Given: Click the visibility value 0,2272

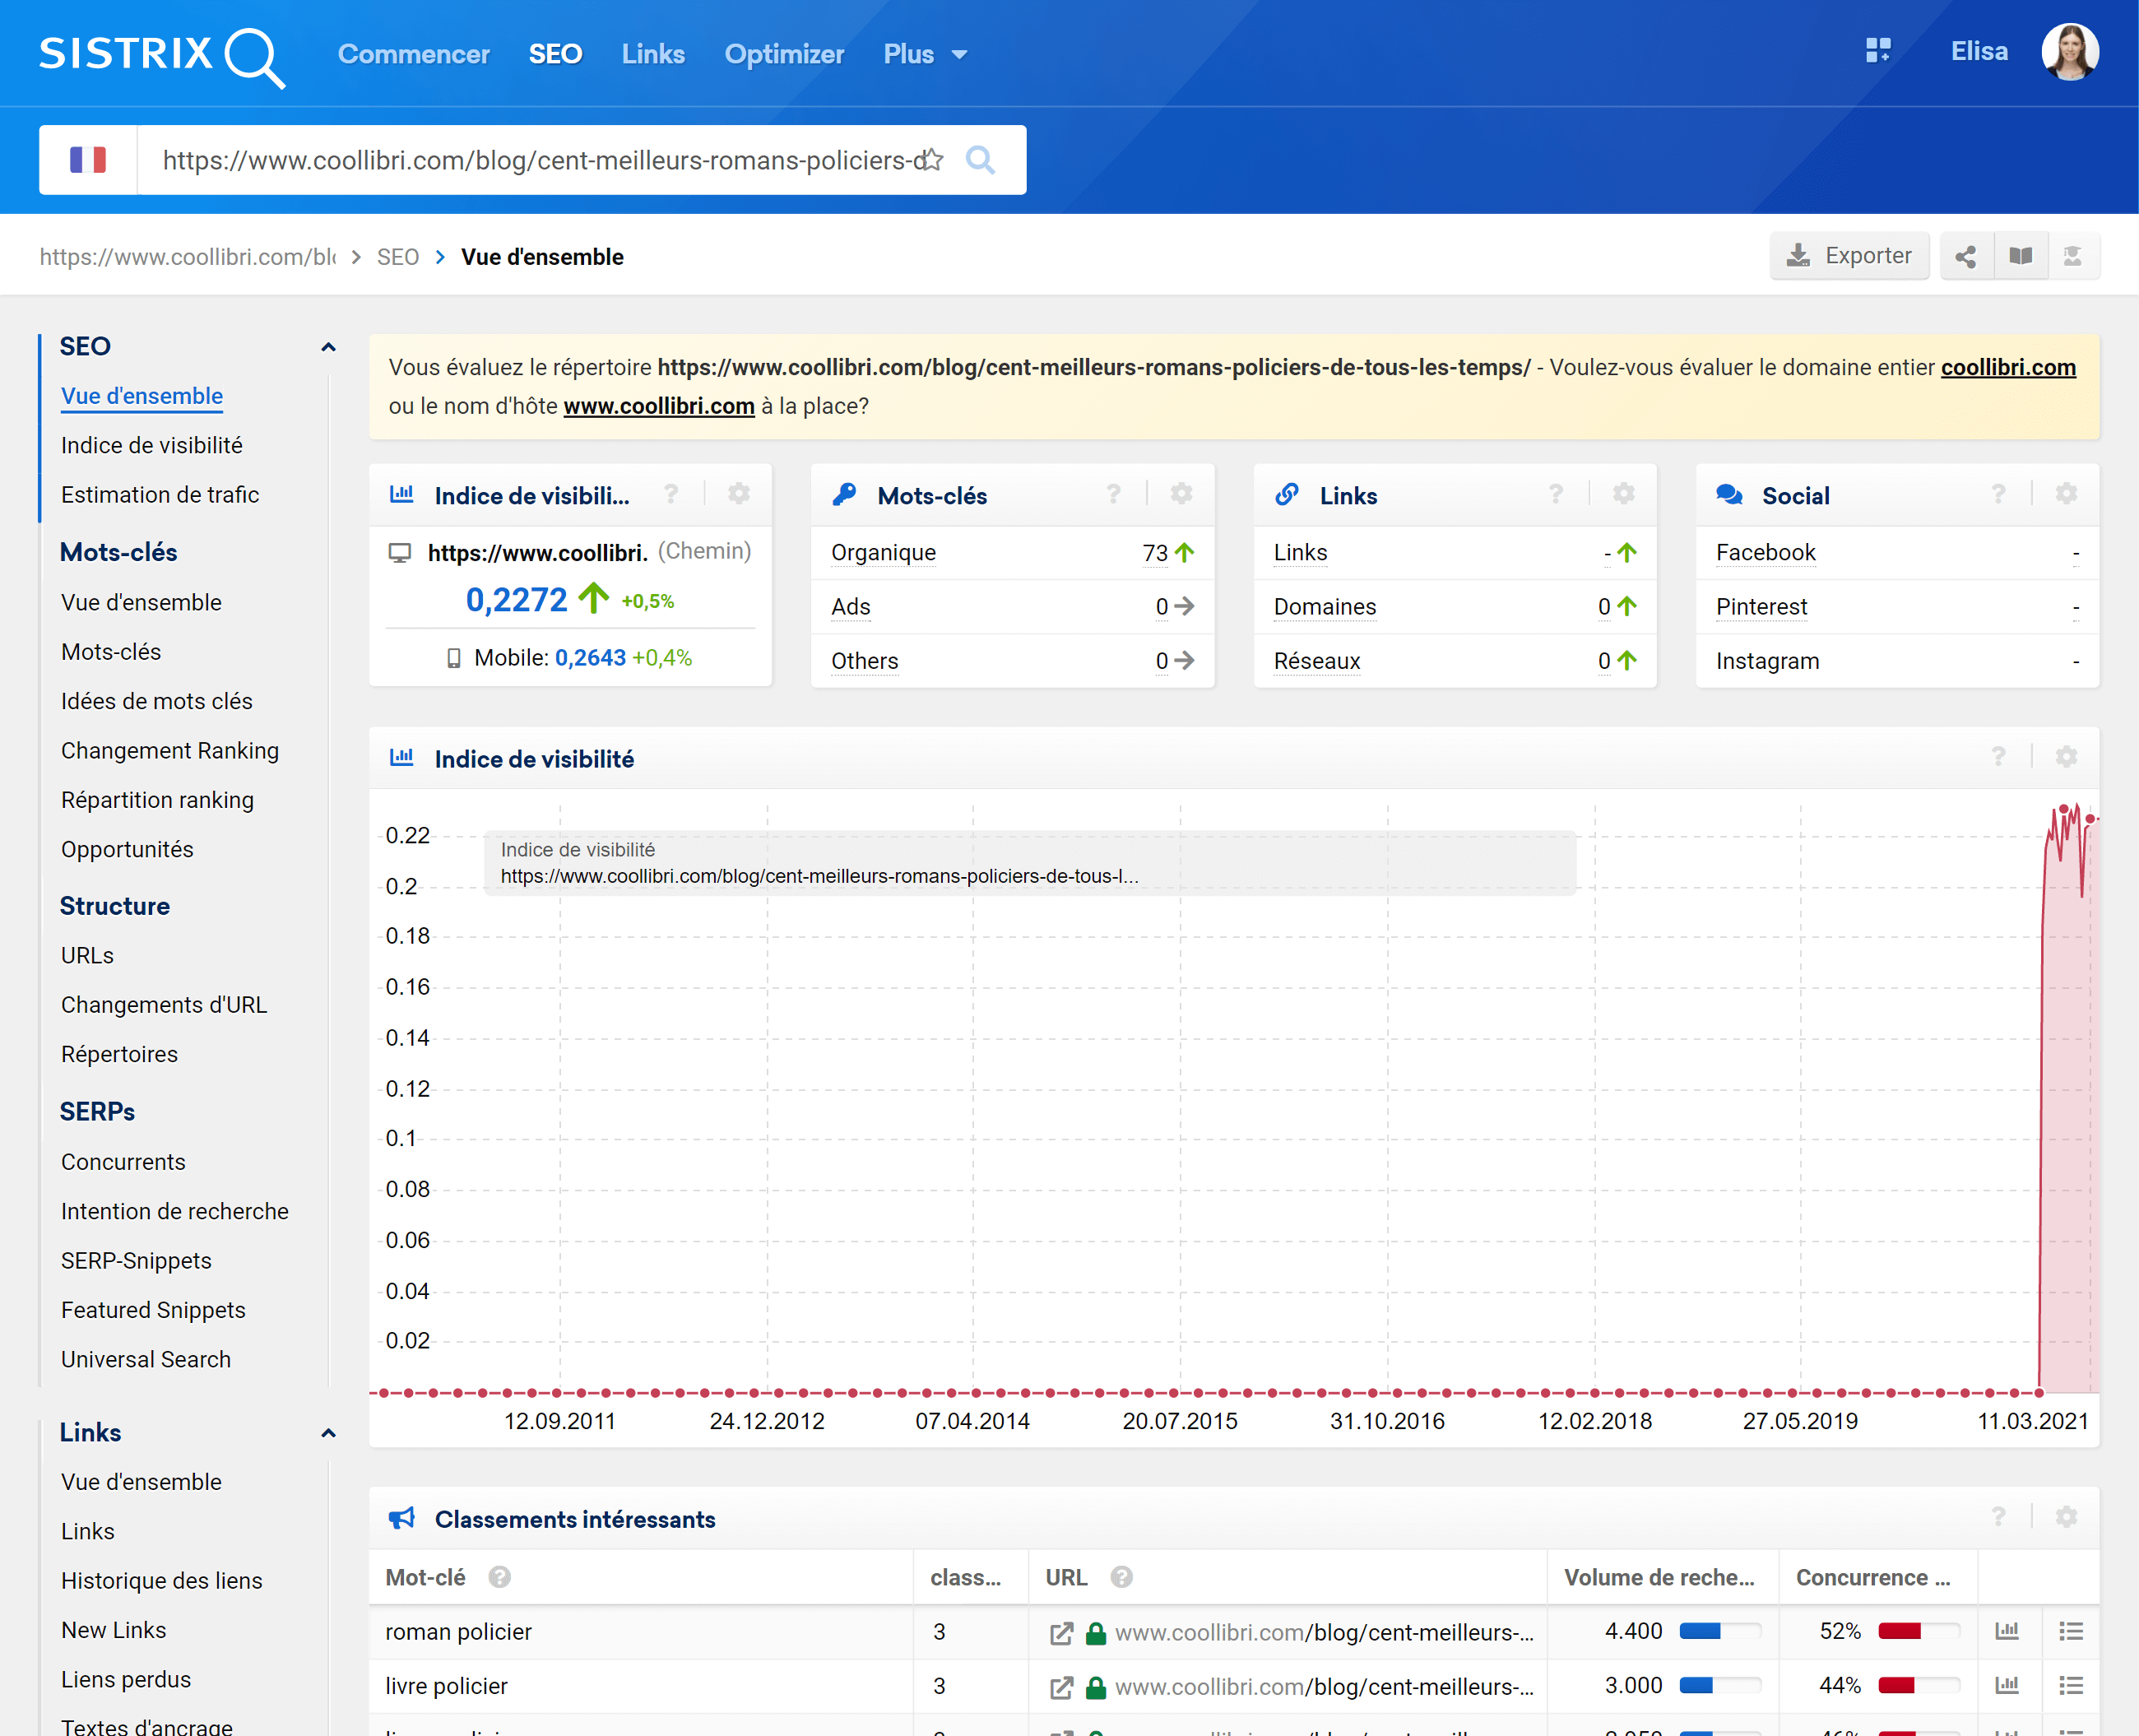Looking at the screenshot, I should click(517, 599).
